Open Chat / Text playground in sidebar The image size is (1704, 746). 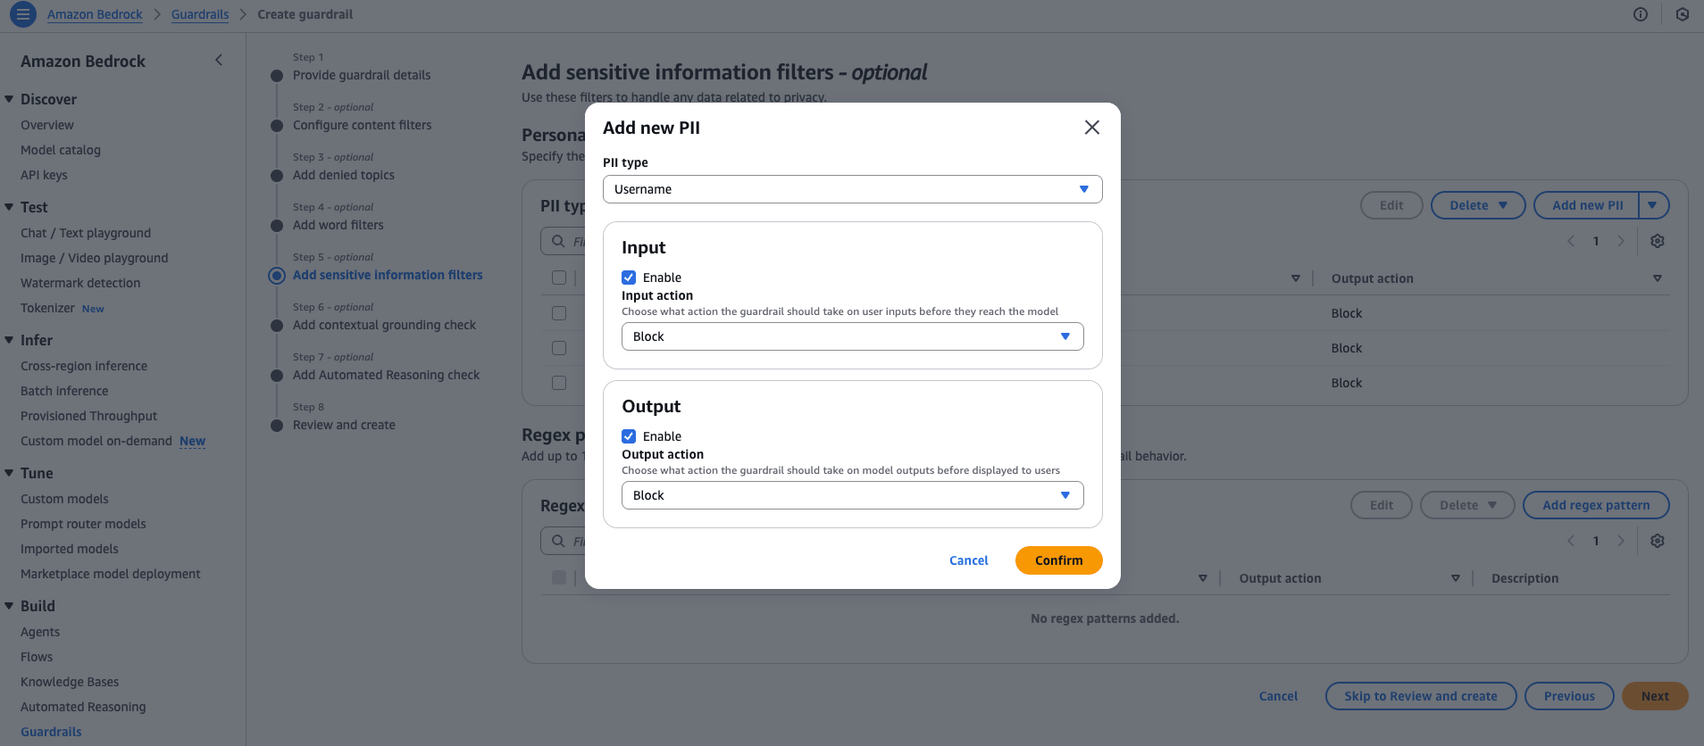(86, 233)
